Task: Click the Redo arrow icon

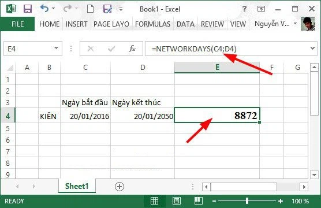Action: point(67,9)
